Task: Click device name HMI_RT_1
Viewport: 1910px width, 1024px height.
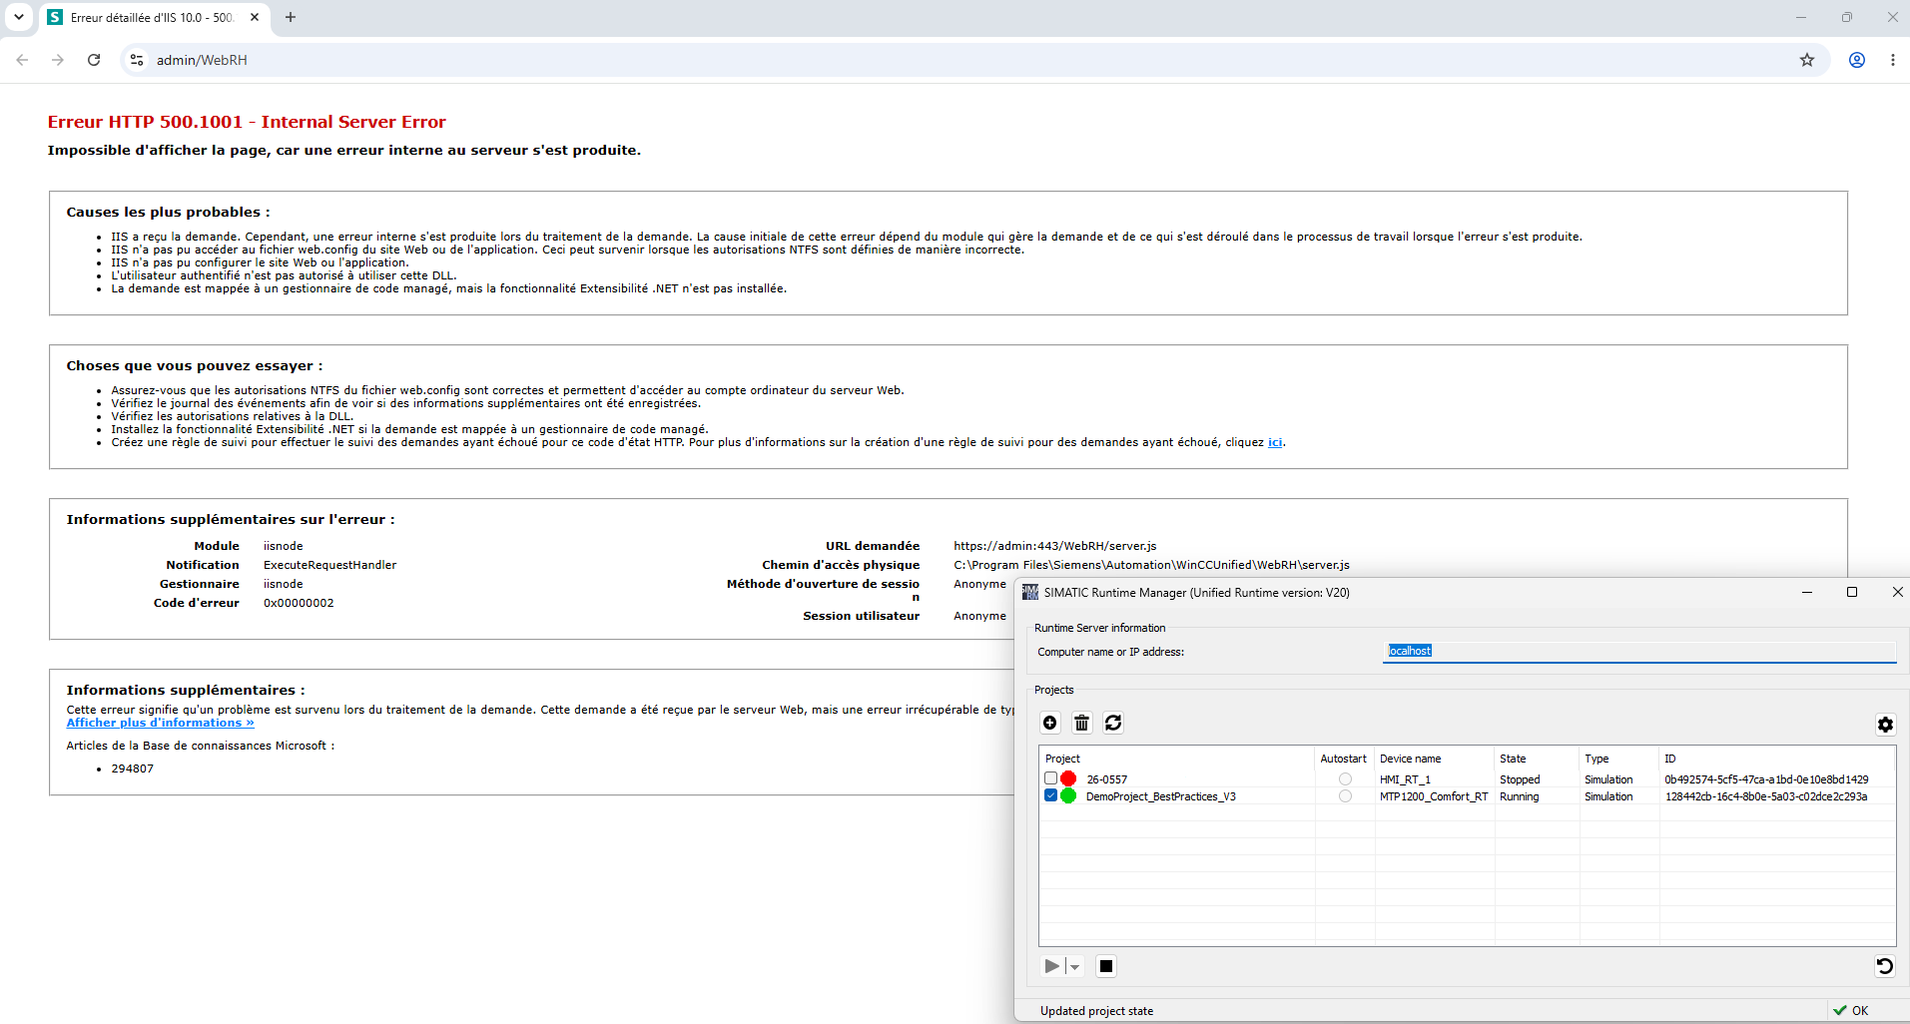Action: click(1405, 779)
